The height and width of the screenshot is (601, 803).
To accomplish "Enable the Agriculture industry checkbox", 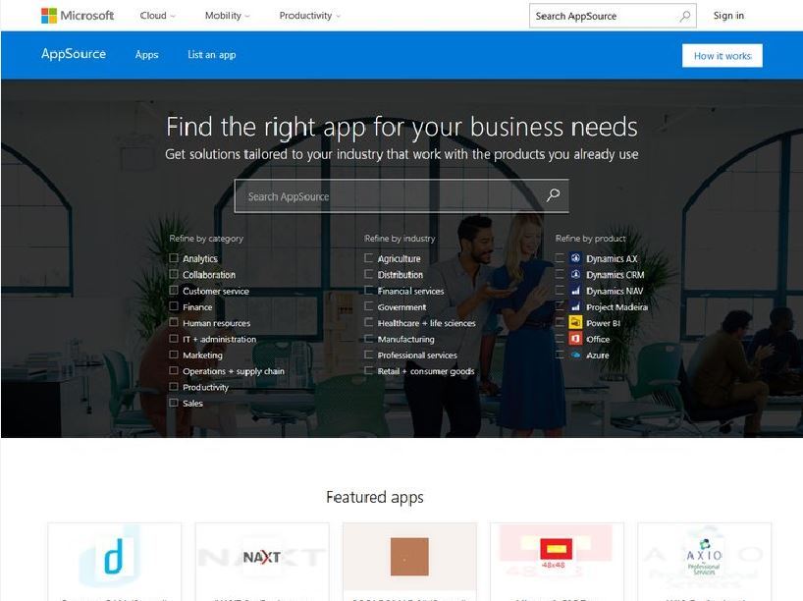I will click(368, 257).
